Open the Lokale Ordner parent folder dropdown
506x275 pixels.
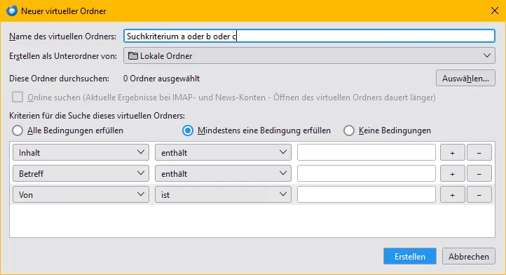coord(309,55)
